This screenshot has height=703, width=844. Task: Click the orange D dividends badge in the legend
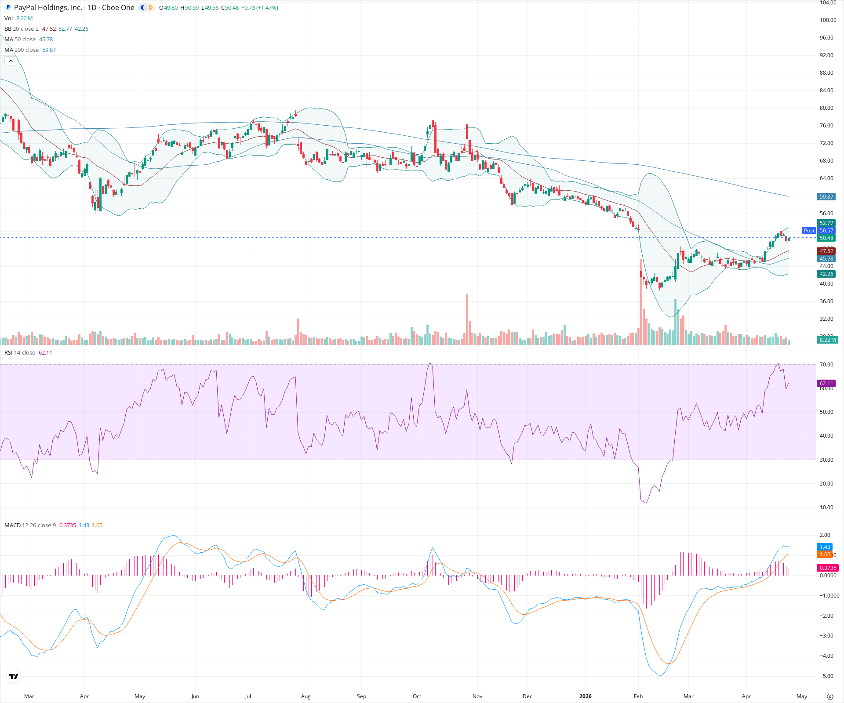point(150,7)
